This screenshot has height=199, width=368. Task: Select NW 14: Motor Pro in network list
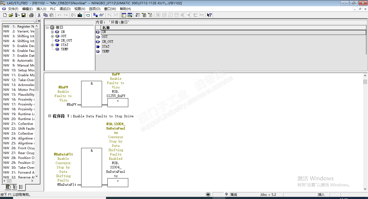tap(19, 90)
